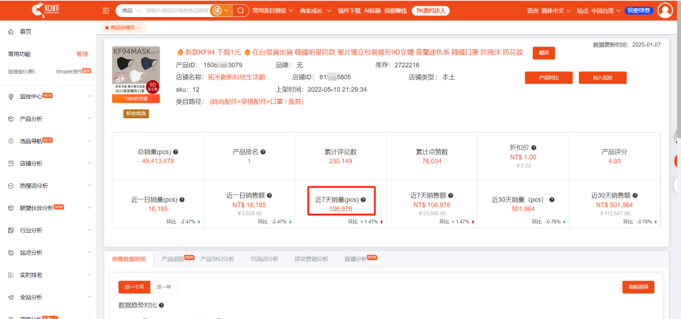Click the 翻译 button
Image resolution: width=681 pixels, height=319 pixels.
coord(544,53)
